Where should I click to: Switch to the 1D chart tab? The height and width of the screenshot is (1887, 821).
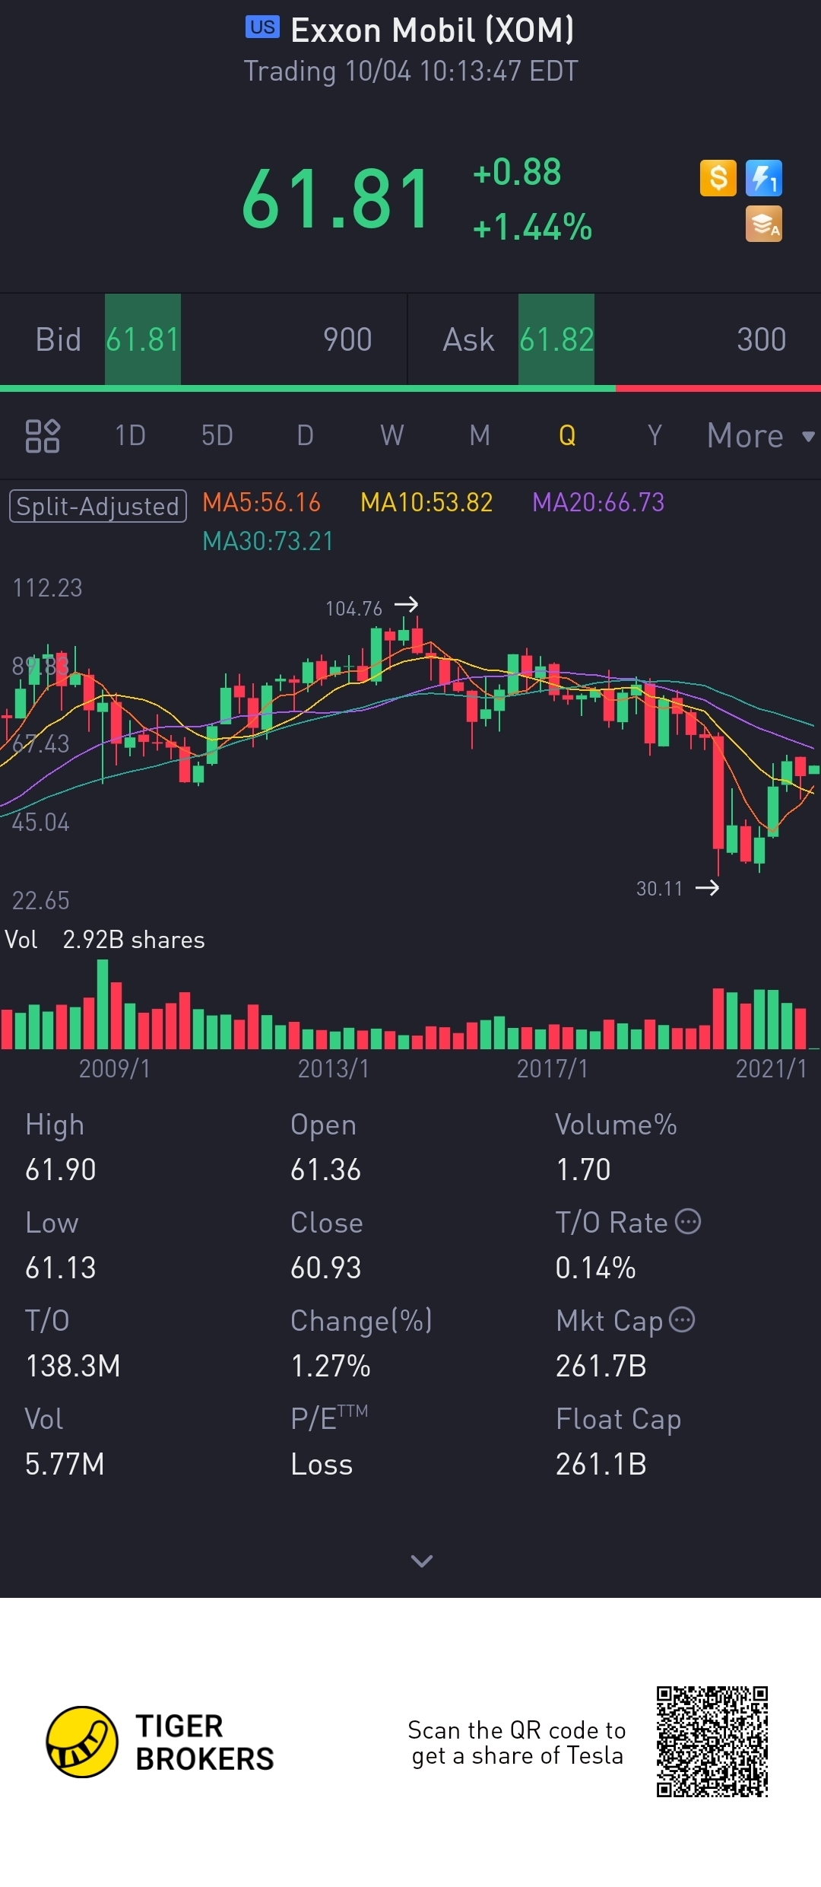coord(130,436)
